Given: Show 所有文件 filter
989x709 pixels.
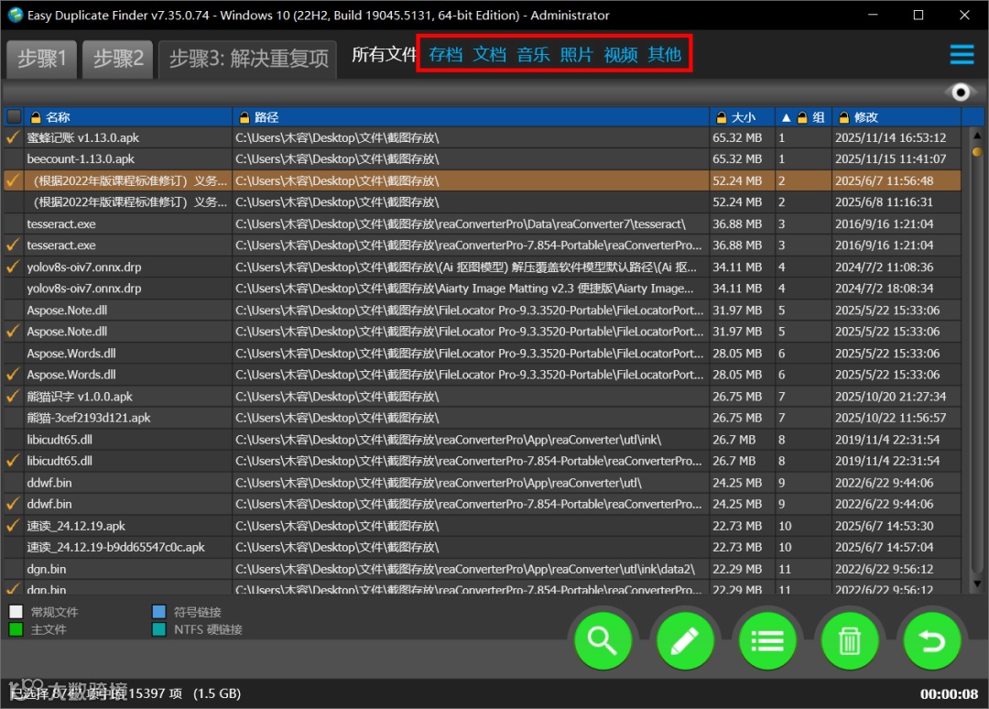Looking at the screenshot, I should (x=384, y=55).
